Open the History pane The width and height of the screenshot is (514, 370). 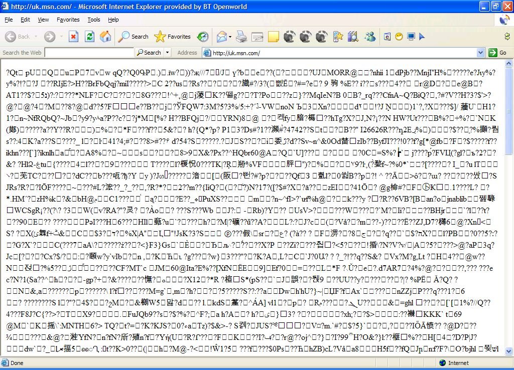(x=203, y=37)
